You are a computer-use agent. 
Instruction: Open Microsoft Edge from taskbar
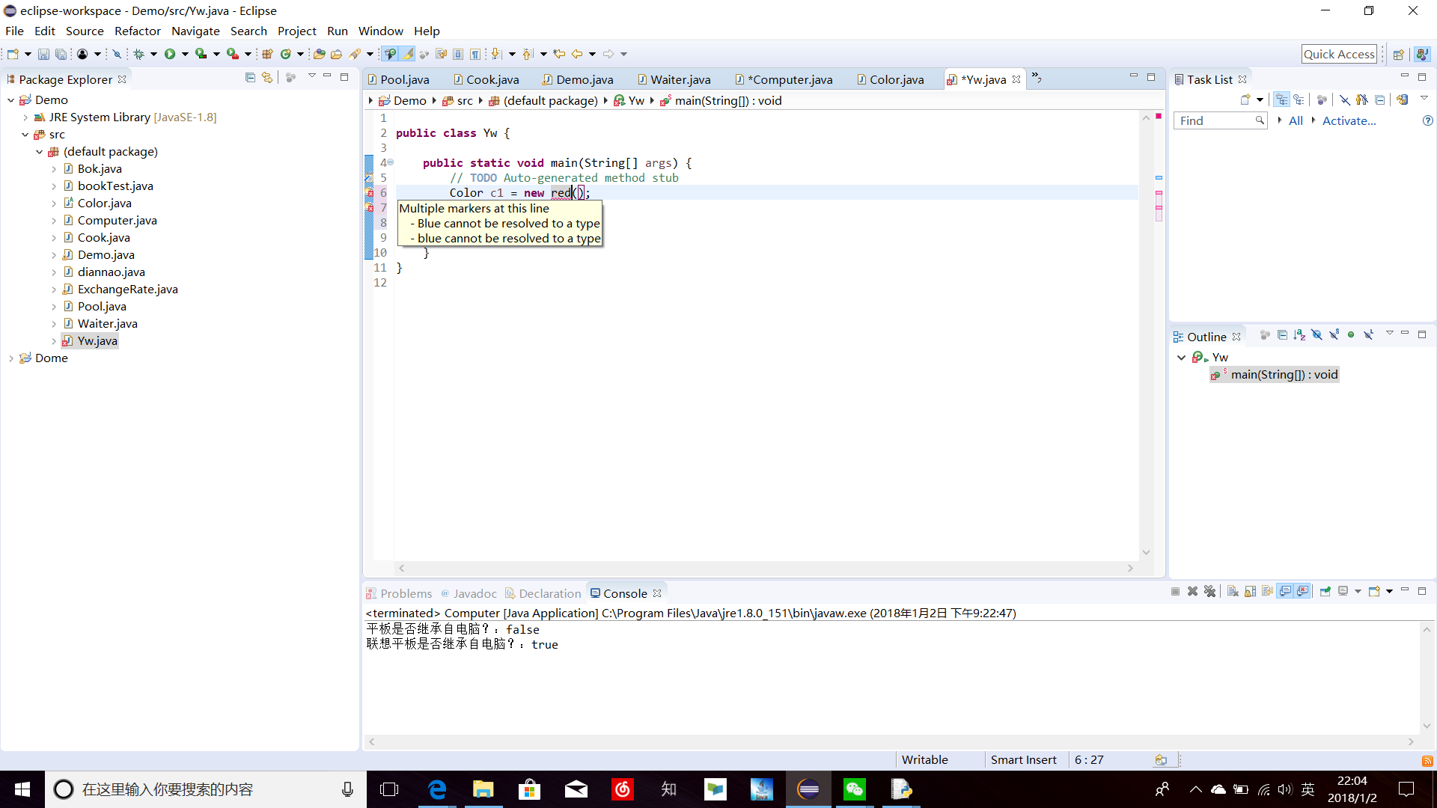(x=437, y=789)
